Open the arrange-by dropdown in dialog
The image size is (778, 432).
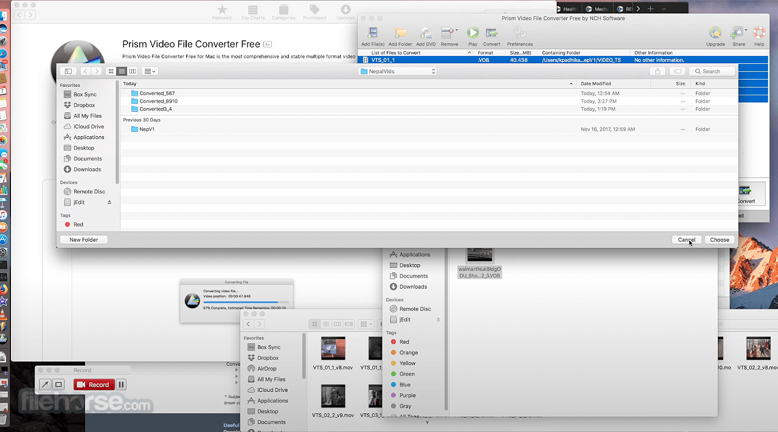pos(150,71)
